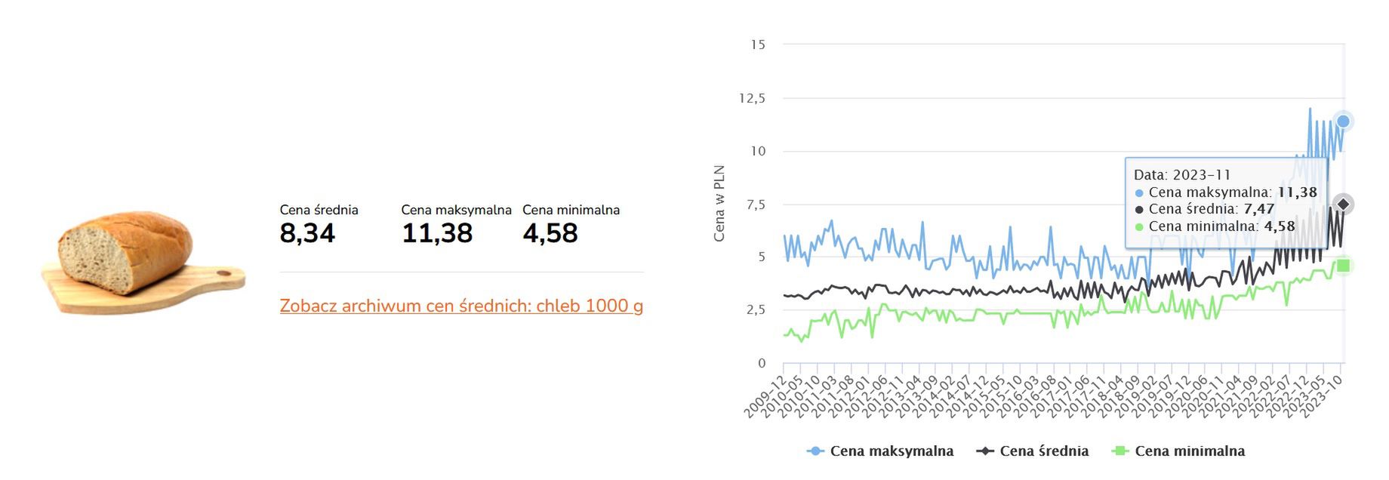Image resolution: width=1389 pixels, height=480 pixels.
Task: Click the black diamond legend marker icon
Action: pyautogui.click(x=984, y=451)
